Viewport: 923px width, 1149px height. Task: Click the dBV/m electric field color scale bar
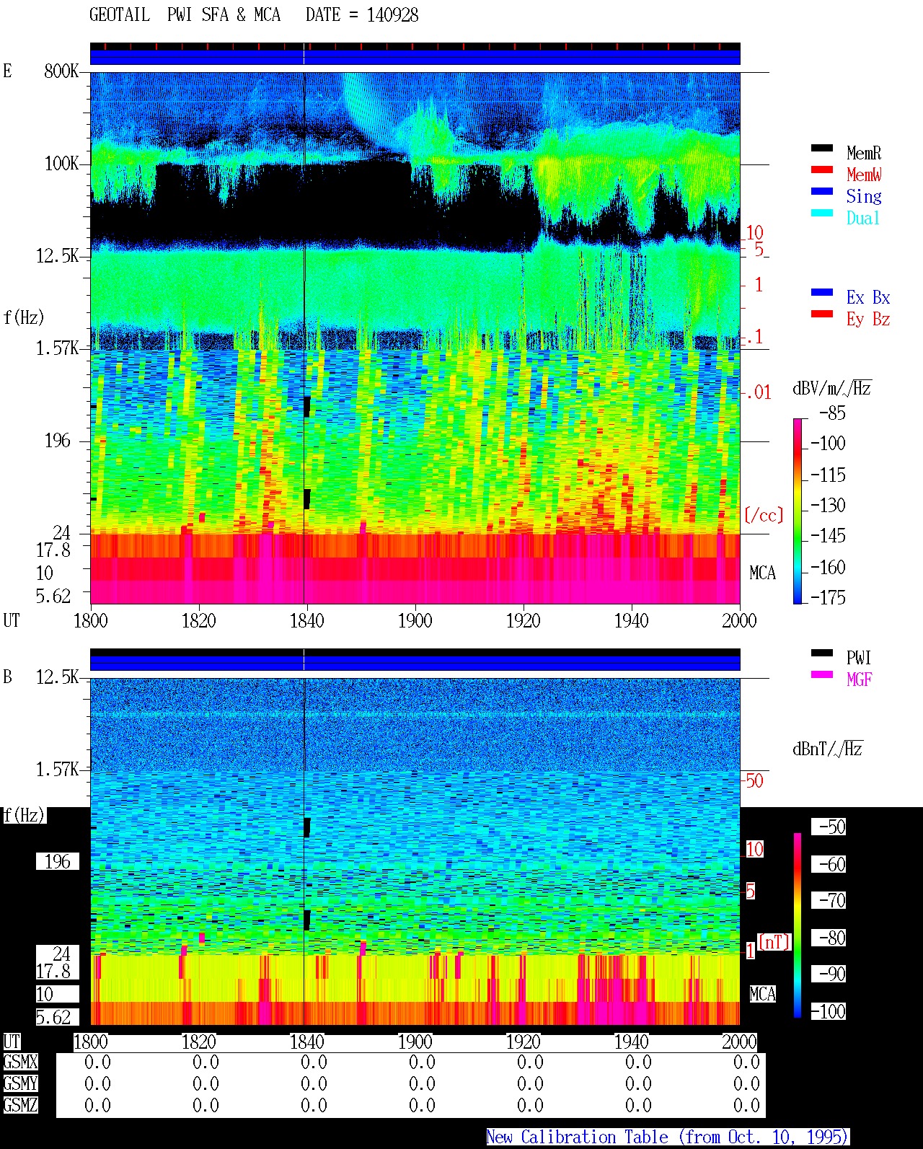[x=798, y=511]
